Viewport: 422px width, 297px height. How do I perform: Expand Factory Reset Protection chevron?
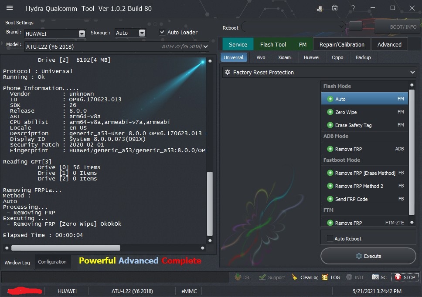pos(412,72)
